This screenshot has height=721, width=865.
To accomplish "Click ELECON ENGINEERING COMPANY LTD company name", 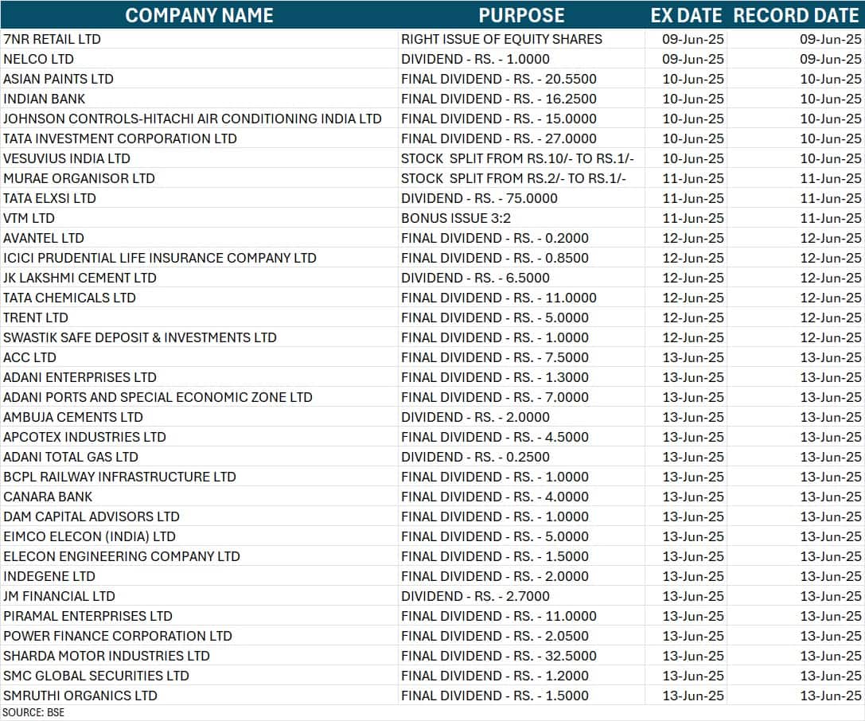I will coord(122,556).
